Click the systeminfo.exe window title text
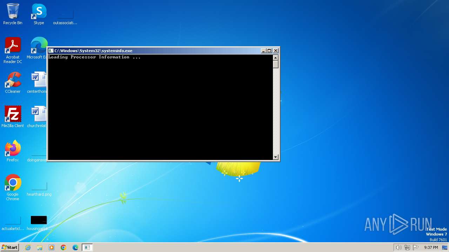The height and width of the screenshot is (252, 449). 93,51
